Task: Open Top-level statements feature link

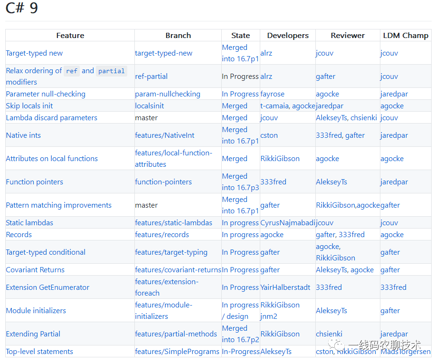Action: (39, 351)
